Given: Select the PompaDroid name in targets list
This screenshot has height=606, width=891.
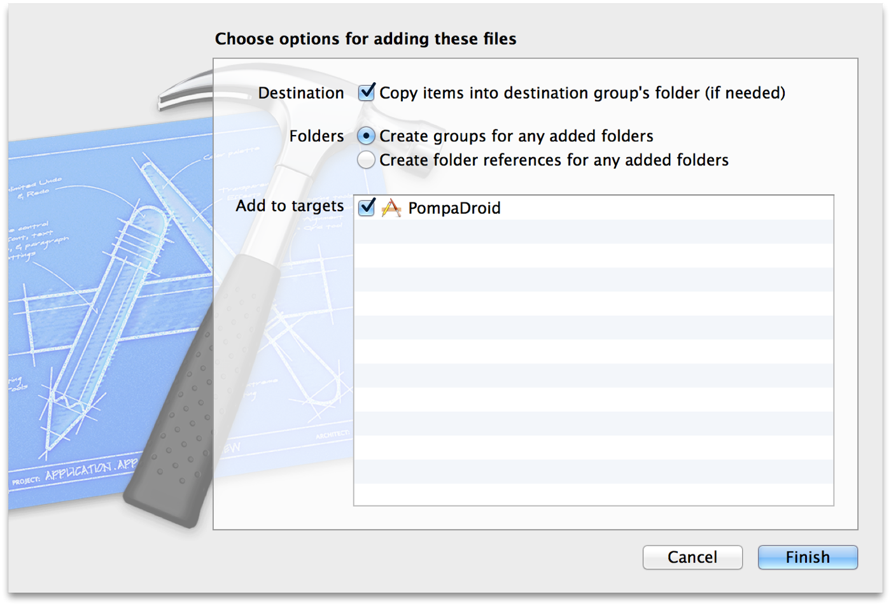Looking at the screenshot, I should [x=454, y=208].
